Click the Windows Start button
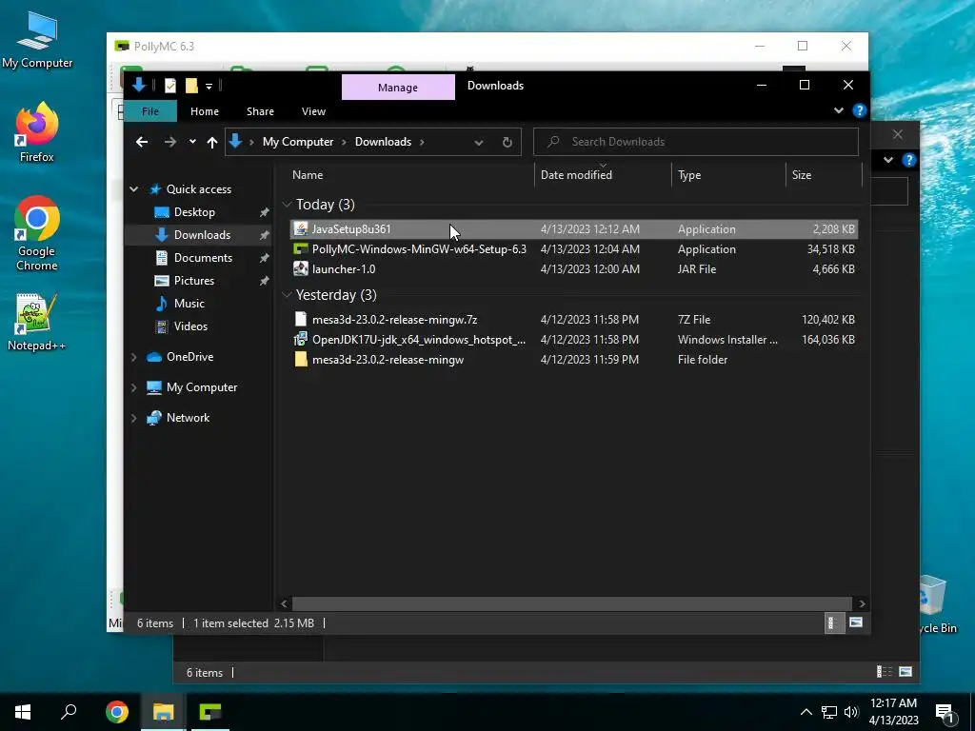The width and height of the screenshot is (975, 731). 23,712
